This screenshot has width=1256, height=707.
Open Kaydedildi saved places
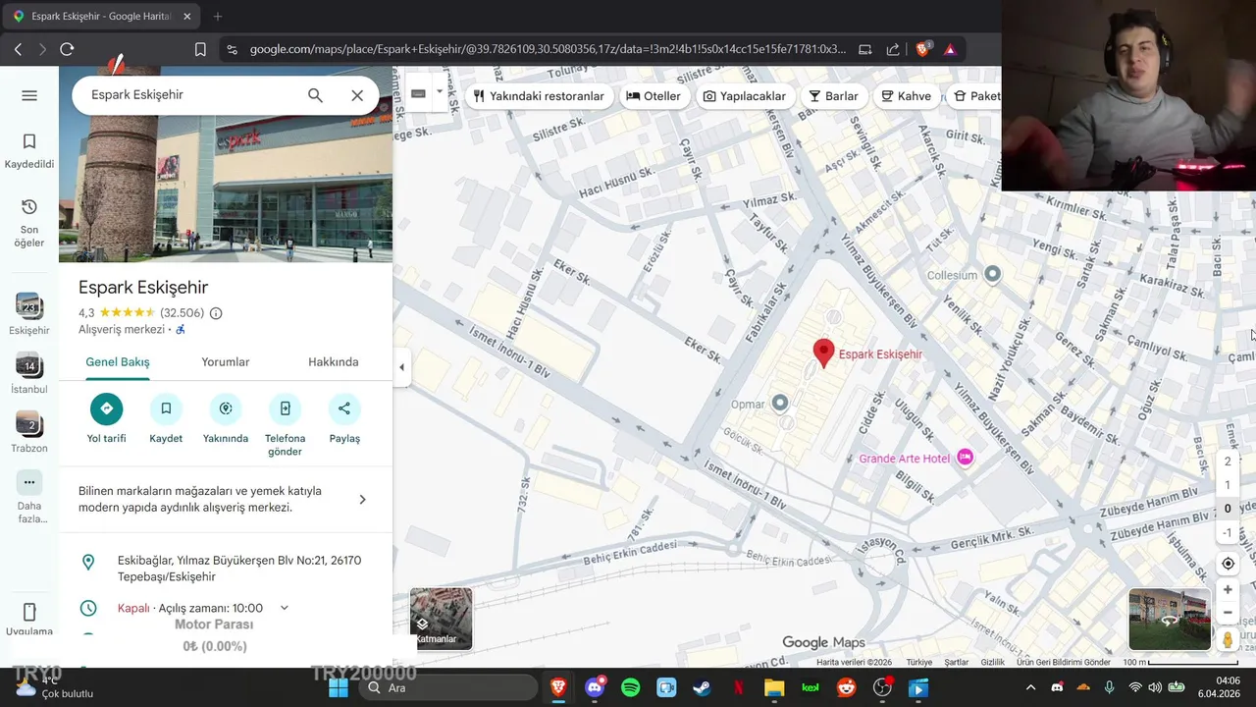pyautogui.click(x=29, y=151)
